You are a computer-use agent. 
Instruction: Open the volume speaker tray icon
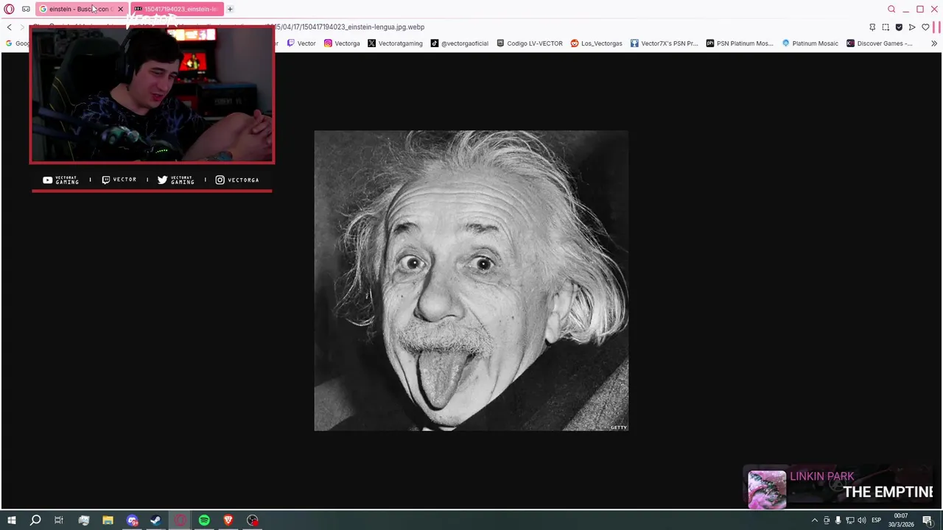(862, 520)
